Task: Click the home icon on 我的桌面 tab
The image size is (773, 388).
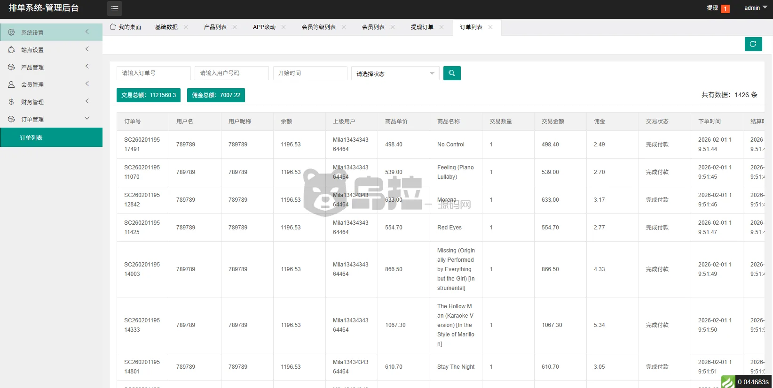Action: (x=113, y=27)
